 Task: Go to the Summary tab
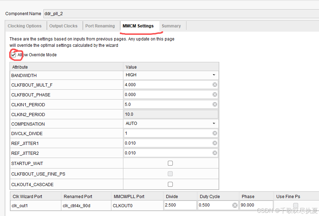point(171,26)
